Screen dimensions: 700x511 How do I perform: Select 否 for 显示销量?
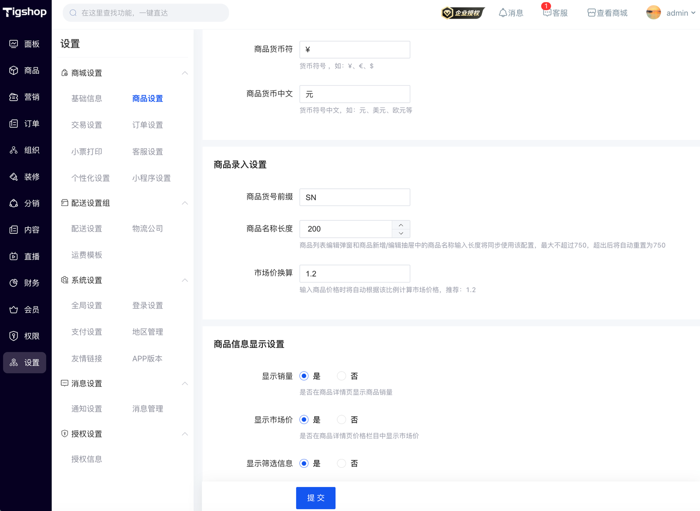pyautogui.click(x=342, y=376)
